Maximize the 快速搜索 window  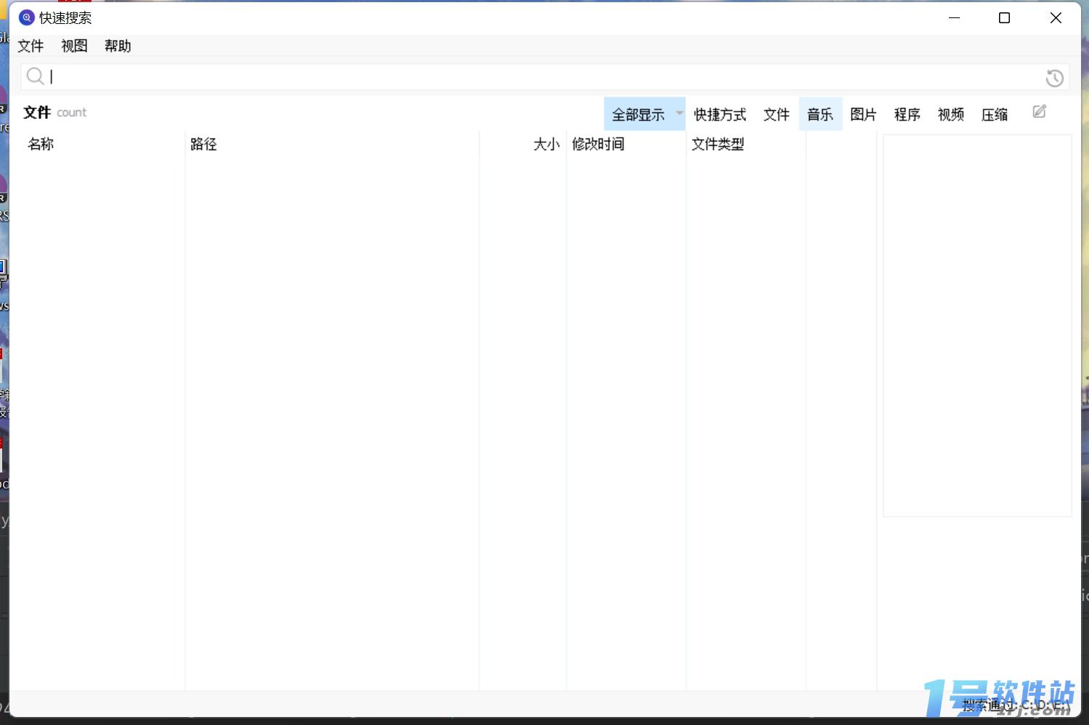[1005, 17]
